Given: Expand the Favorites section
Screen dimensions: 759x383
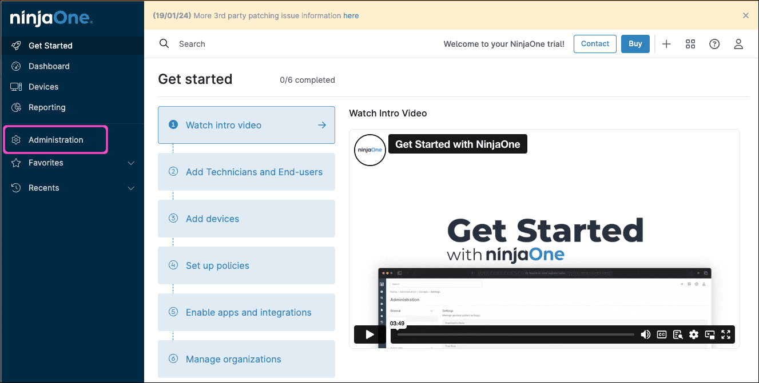Looking at the screenshot, I should 131,163.
